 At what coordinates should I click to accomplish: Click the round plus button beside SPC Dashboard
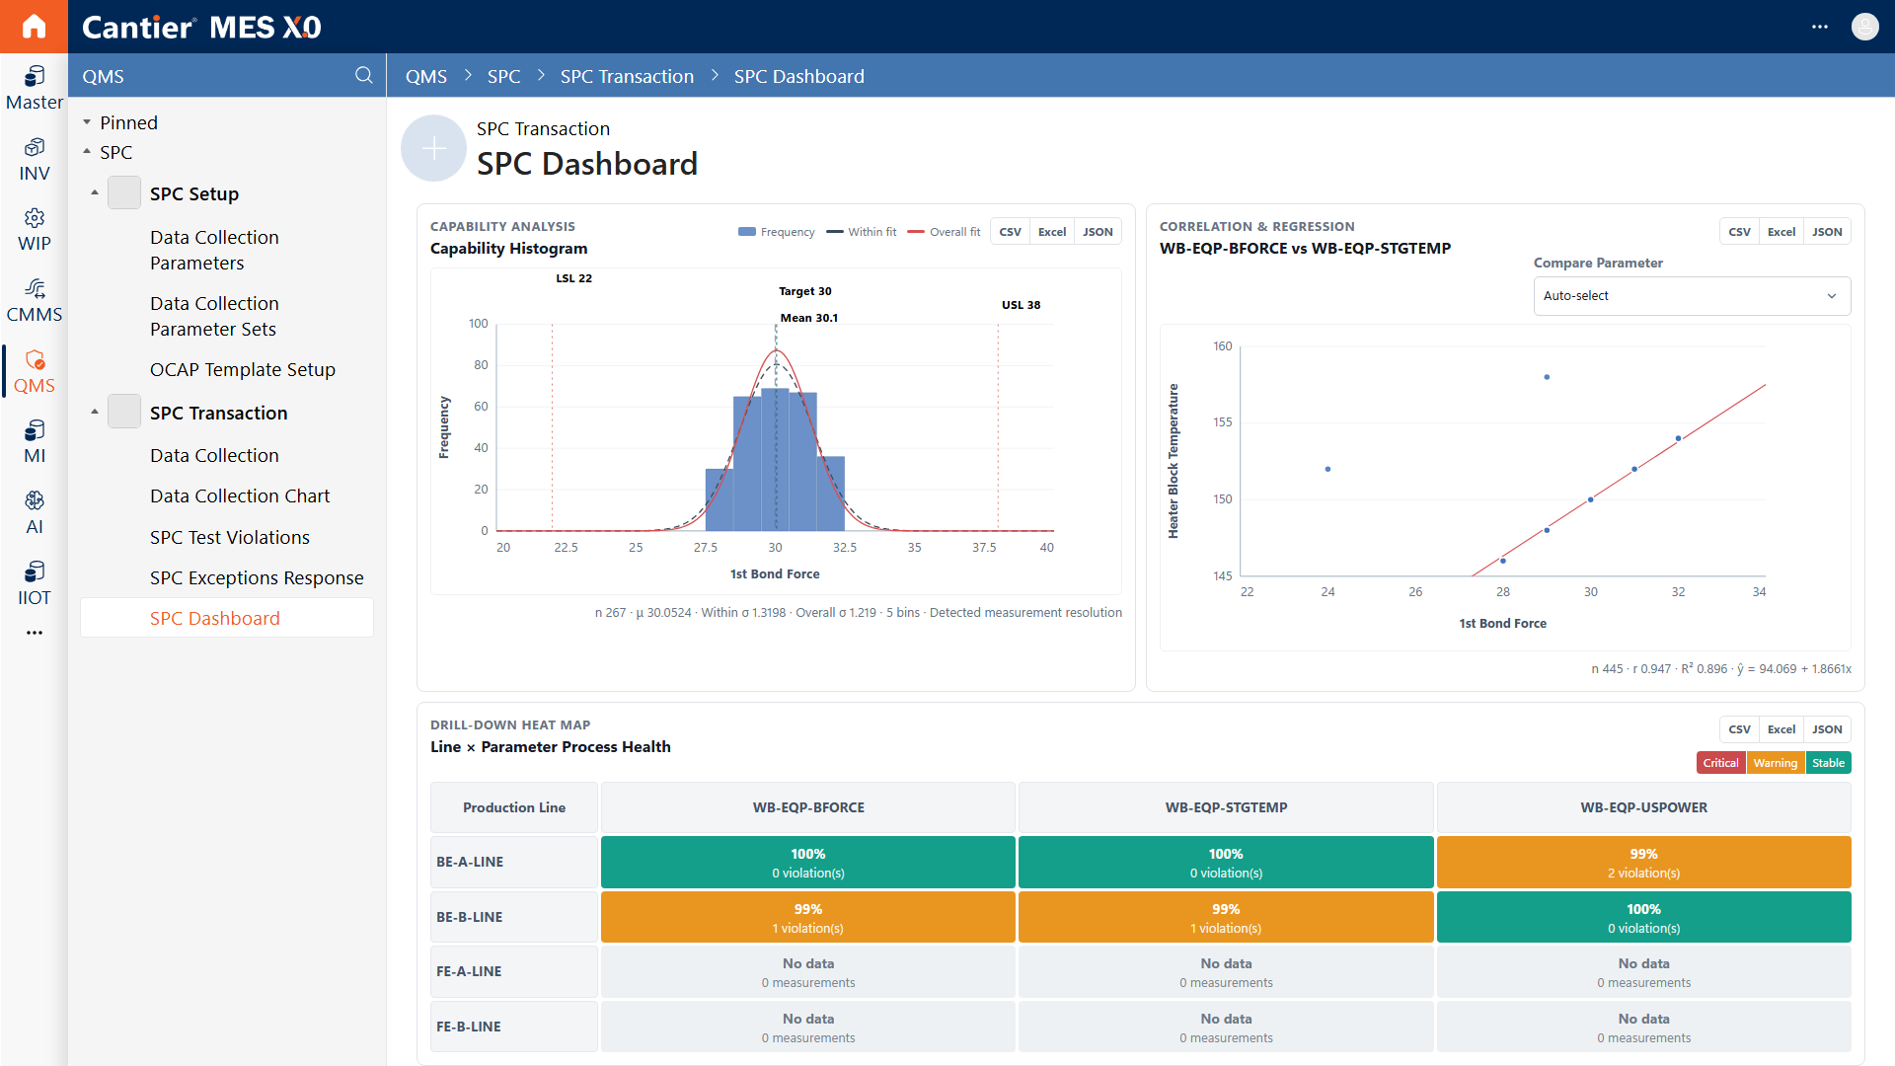point(433,148)
